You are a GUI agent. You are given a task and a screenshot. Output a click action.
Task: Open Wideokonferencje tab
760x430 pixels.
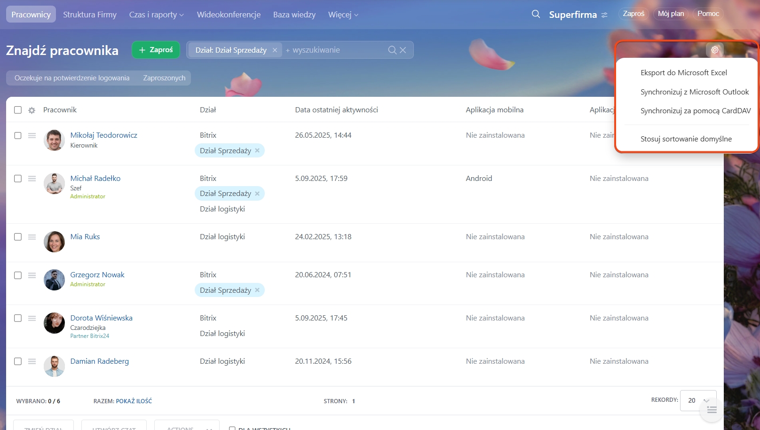[x=229, y=15]
